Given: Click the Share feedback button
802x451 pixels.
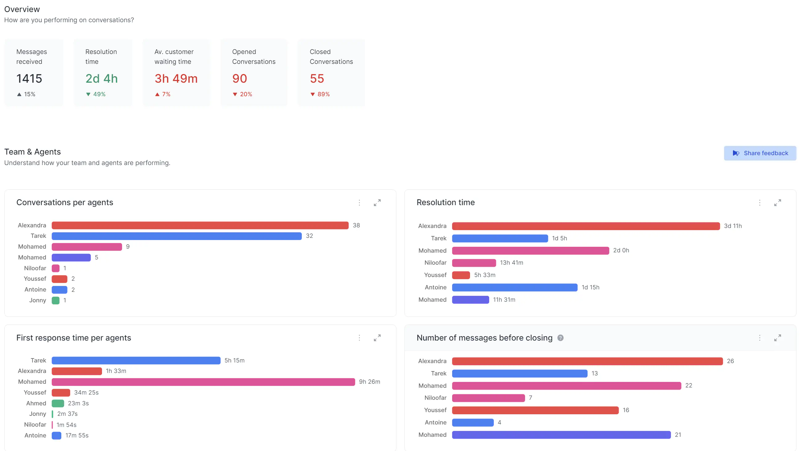Looking at the screenshot, I should pyautogui.click(x=760, y=153).
